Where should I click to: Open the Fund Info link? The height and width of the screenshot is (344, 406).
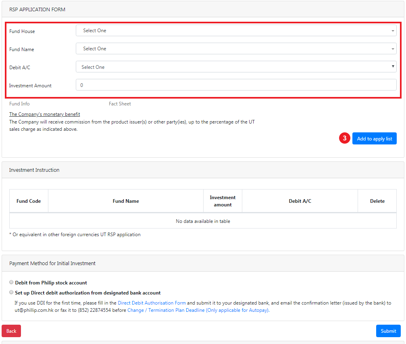pos(19,104)
